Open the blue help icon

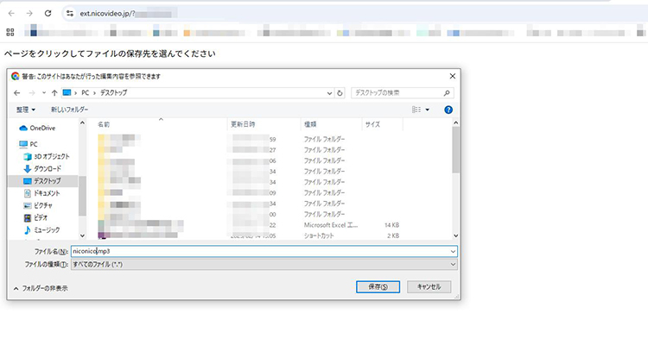(448, 110)
